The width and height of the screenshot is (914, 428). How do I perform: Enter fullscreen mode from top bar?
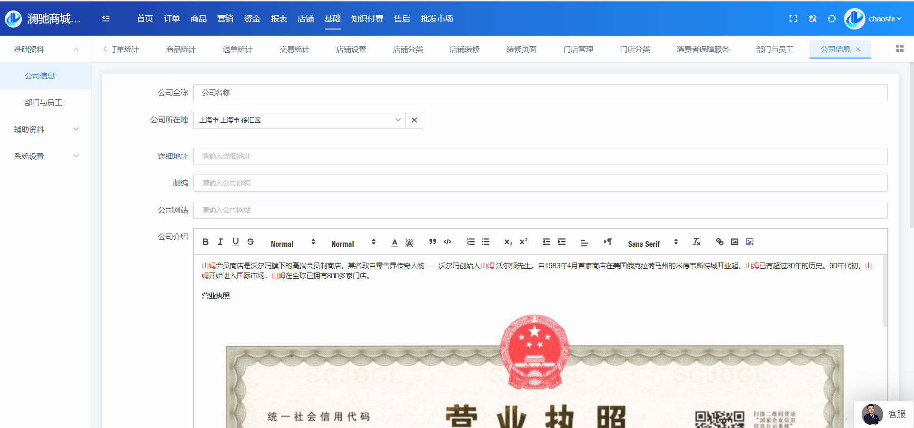point(793,19)
